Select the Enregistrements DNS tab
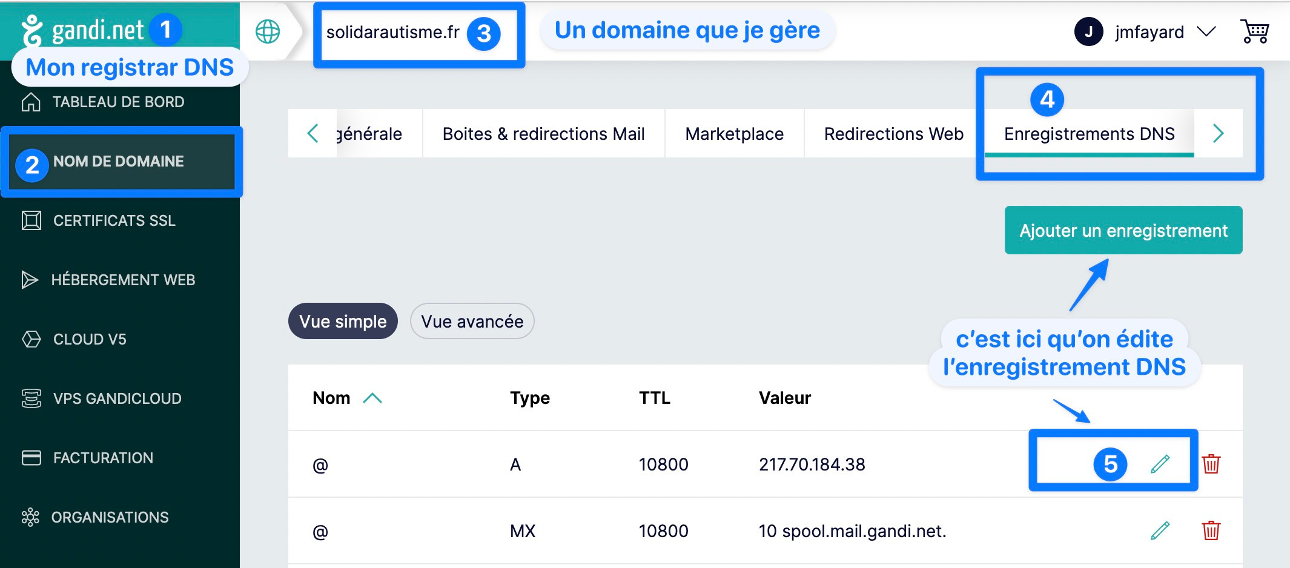This screenshot has width=1290, height=568. pyautogui.click(x=1090, y=133)
